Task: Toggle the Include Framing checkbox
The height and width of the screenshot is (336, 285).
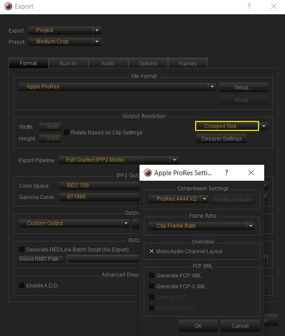Action: 152,308
